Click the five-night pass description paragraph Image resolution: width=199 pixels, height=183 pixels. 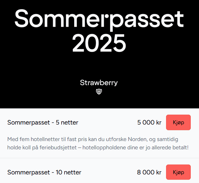(99, 143)
